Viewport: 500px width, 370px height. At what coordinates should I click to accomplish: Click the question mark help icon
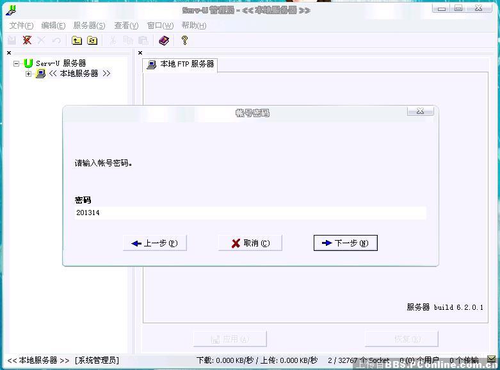coord(184,40)
